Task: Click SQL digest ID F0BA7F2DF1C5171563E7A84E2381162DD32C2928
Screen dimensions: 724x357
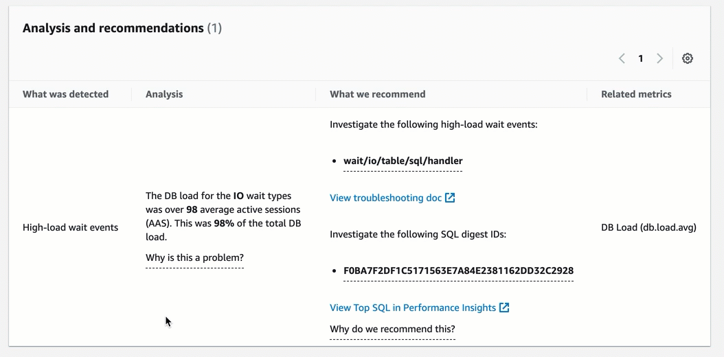Action: (458, 271)
